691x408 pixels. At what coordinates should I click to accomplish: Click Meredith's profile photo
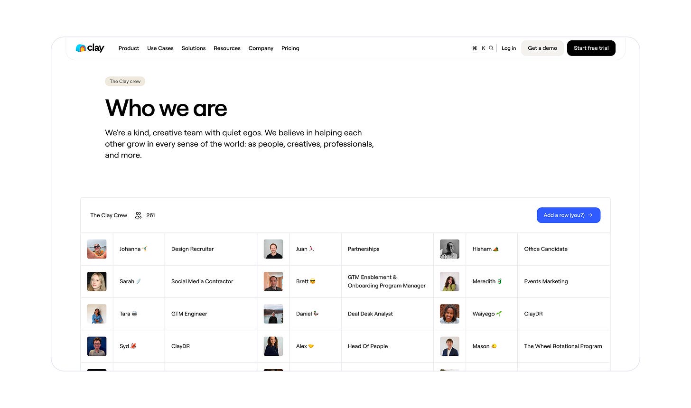[449, 281]
